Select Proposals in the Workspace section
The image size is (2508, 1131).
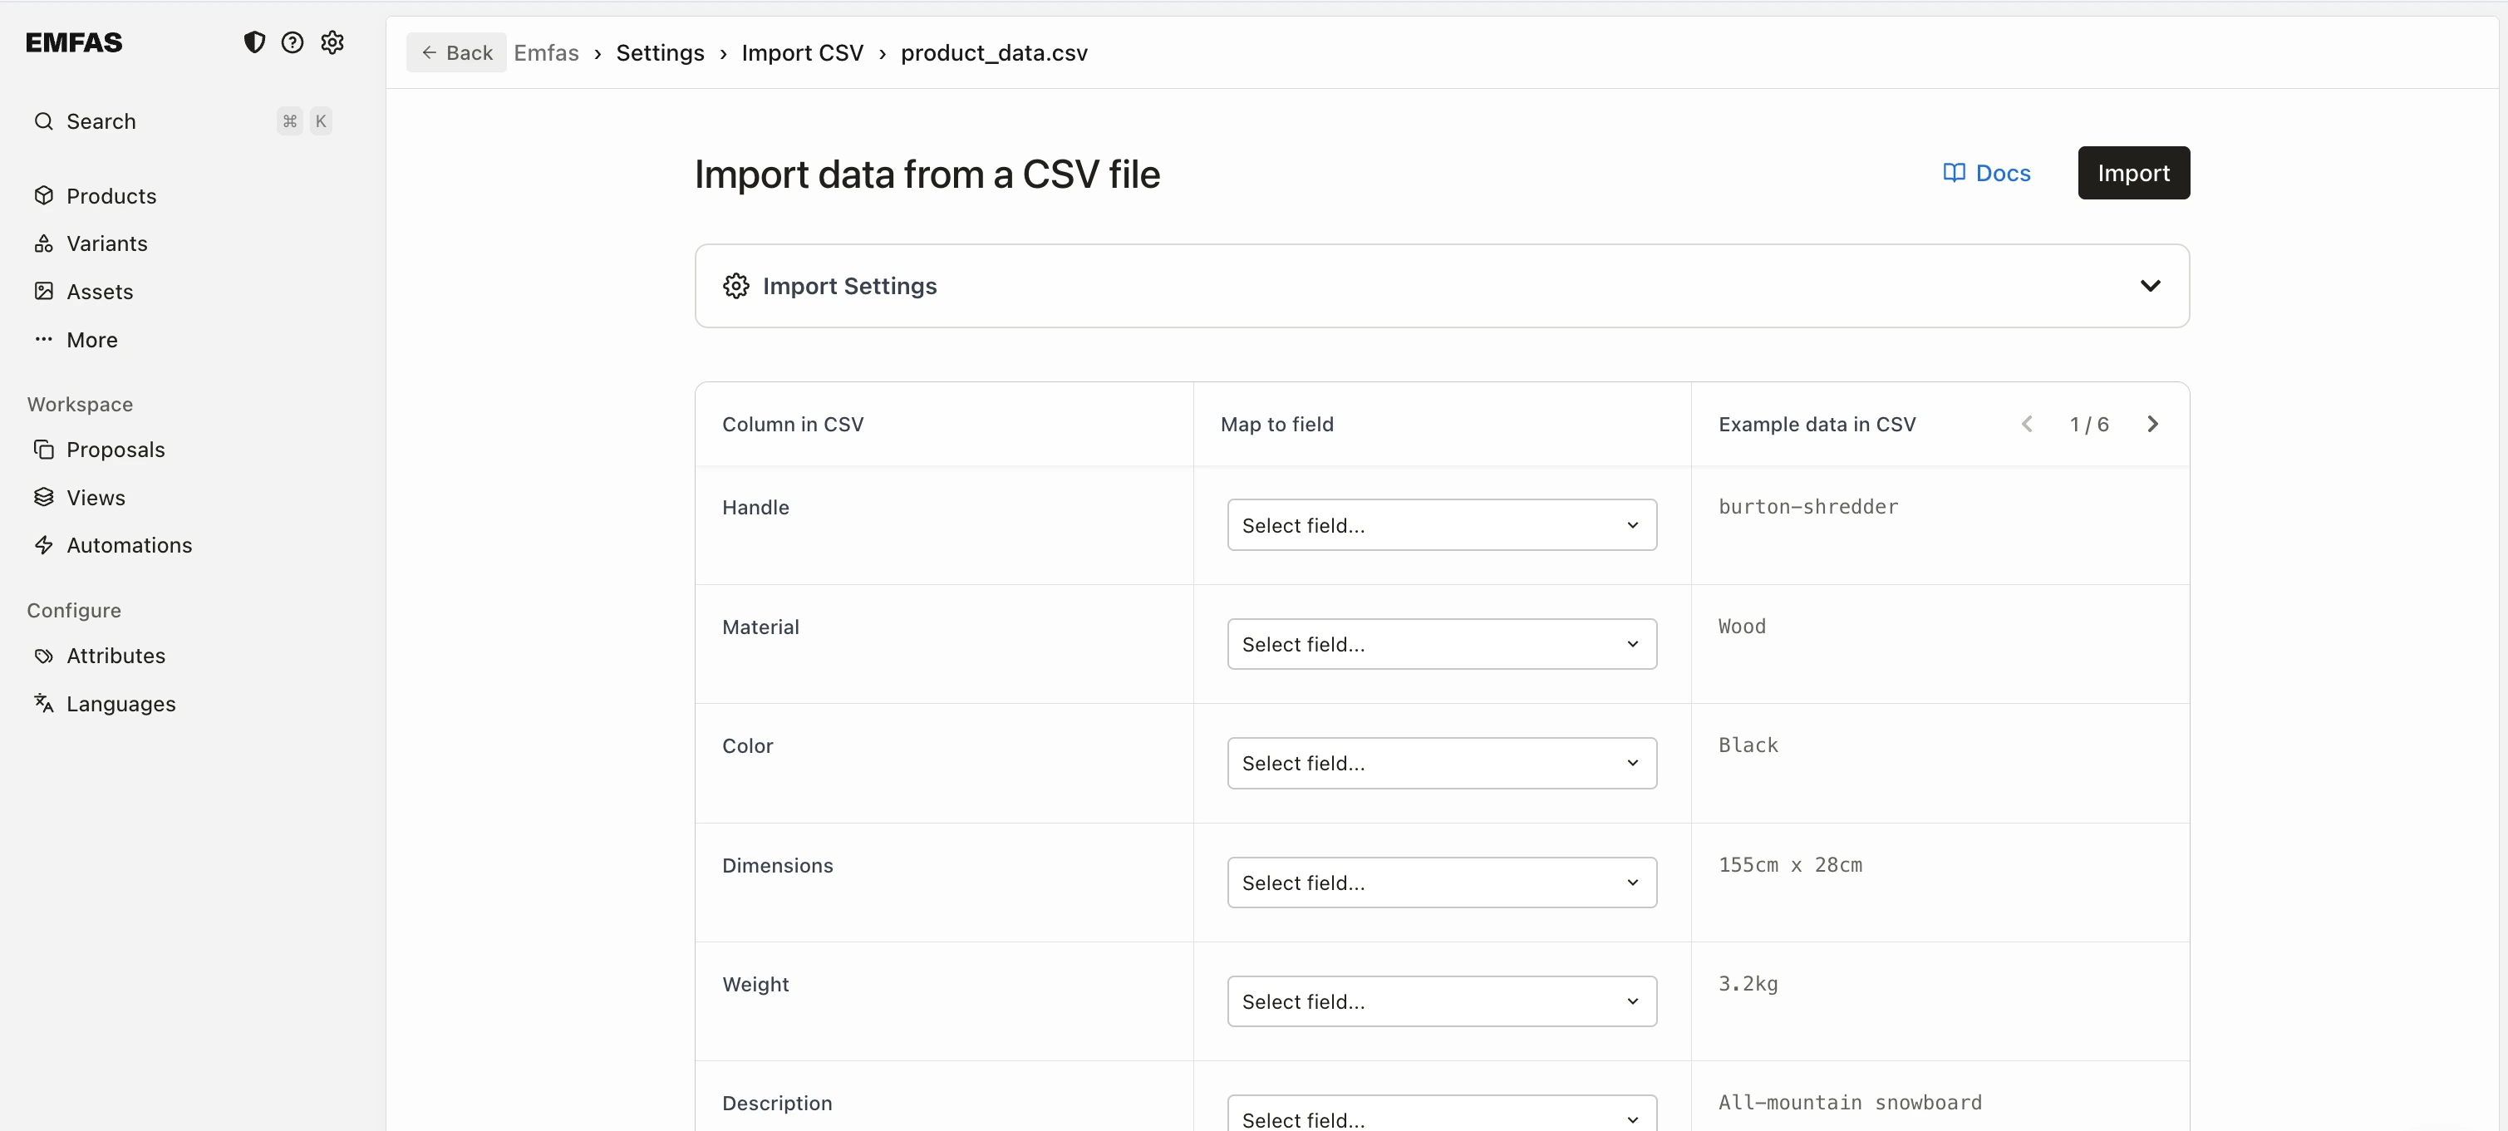coord(114,449)
